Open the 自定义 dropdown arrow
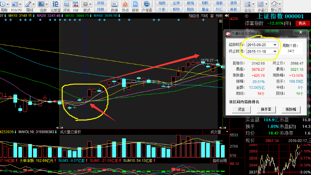311x175 pixels. click(x=254, y=4)
